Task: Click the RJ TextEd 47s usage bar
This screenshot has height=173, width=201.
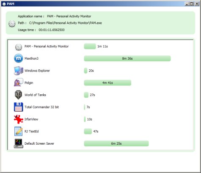Action: pos(88,132)
